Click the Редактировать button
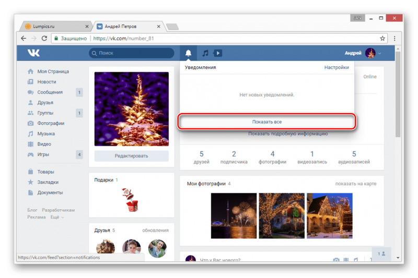Viewport: 418px width, 278px height. (x=132, y=156)
